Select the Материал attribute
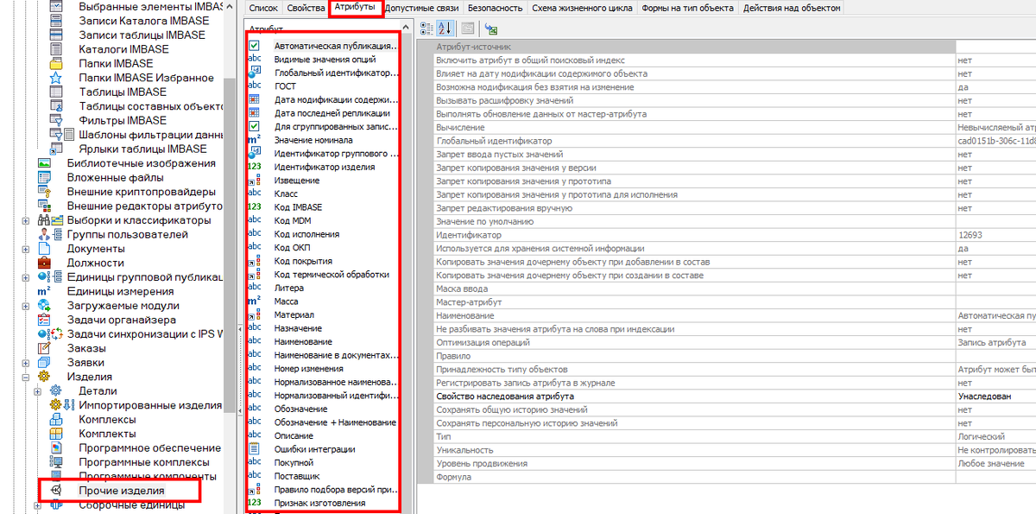Viewport: 1036px width, 514px height. click(x=294, y=314)
